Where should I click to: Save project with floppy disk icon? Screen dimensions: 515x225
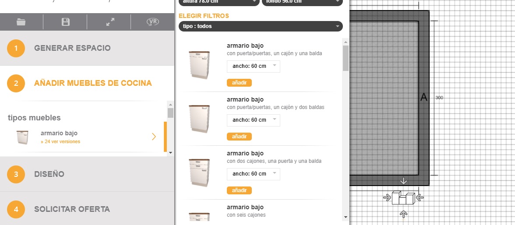[65, 22]
